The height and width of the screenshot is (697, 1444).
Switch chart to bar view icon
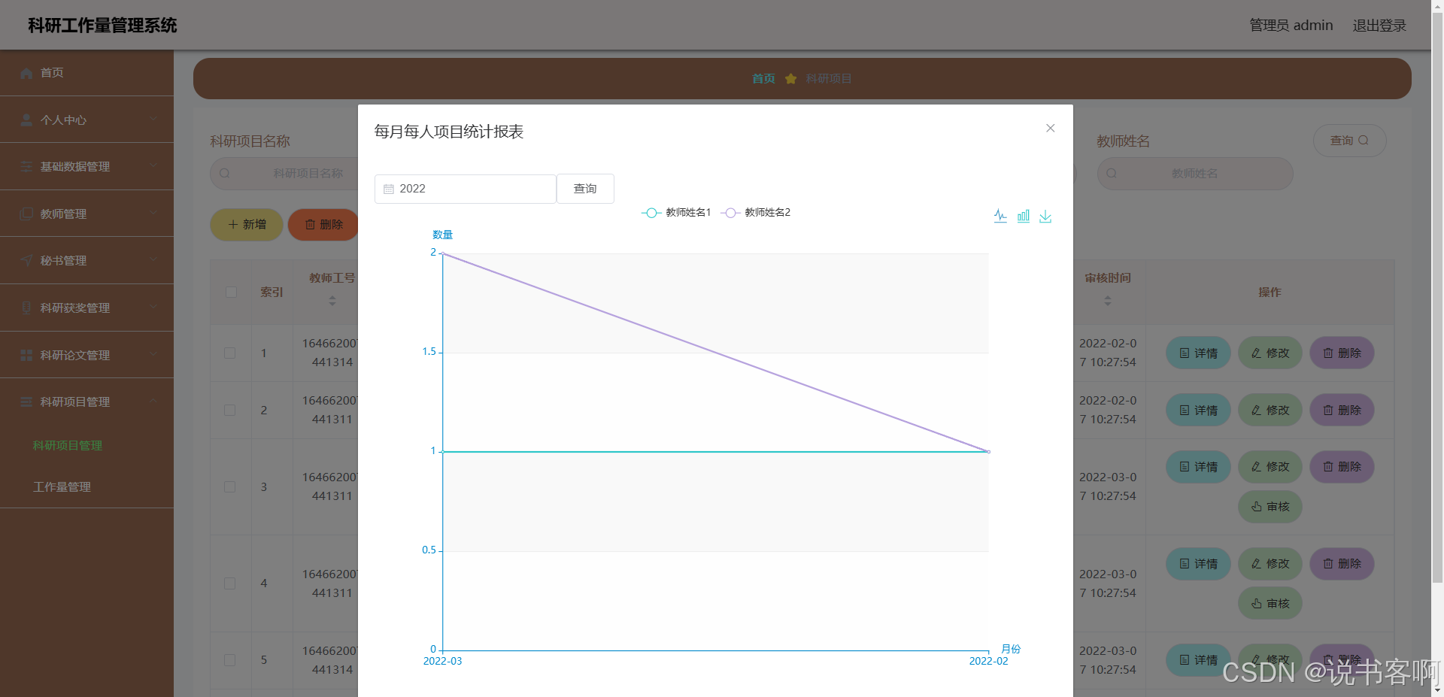click(x=1023, y=217)
